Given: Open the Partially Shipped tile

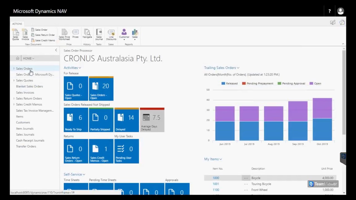Looking at the screenshot, I should [x=101, y=120].
